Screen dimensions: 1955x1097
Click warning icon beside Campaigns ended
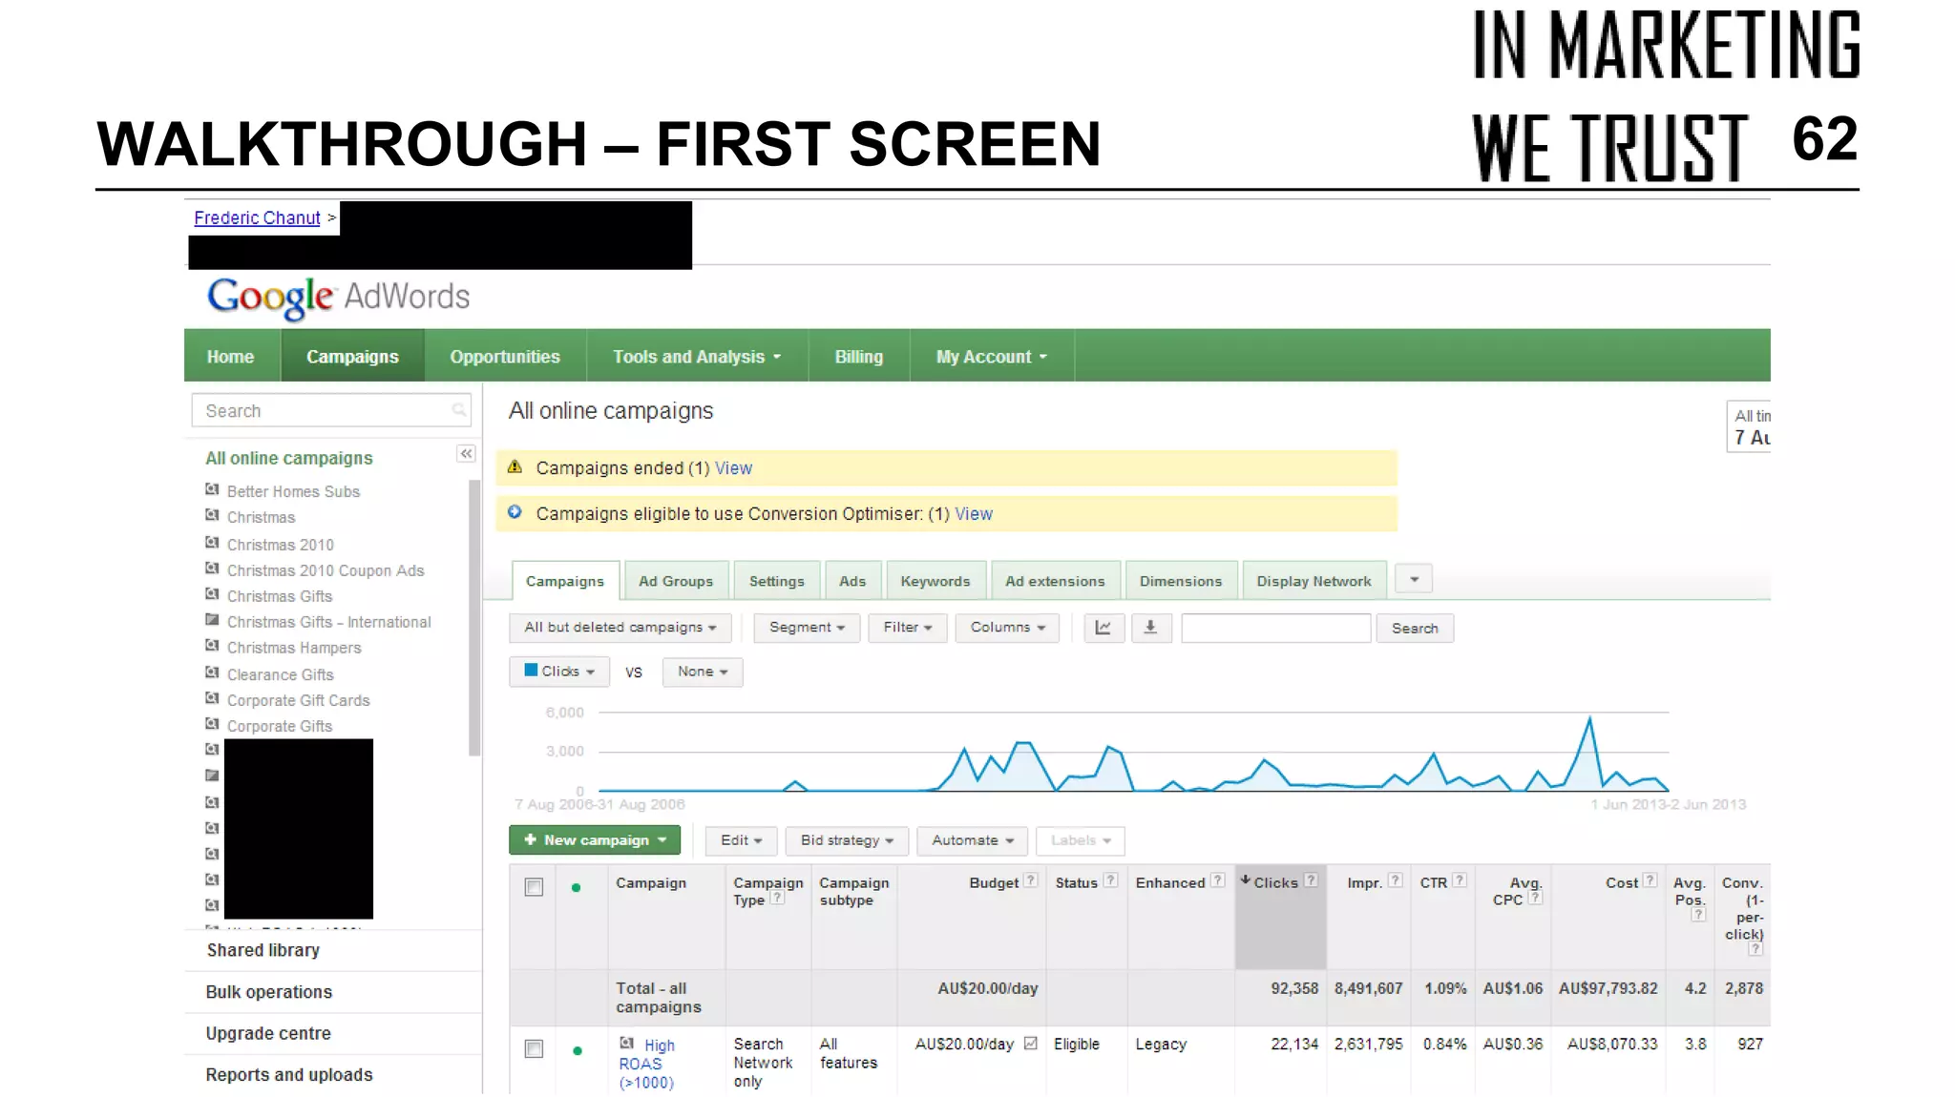[515, 467]
